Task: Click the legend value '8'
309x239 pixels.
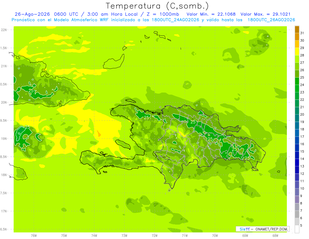Action: (x=301, y=203)
